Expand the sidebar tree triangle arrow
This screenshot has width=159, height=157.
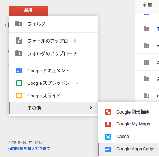5,25
